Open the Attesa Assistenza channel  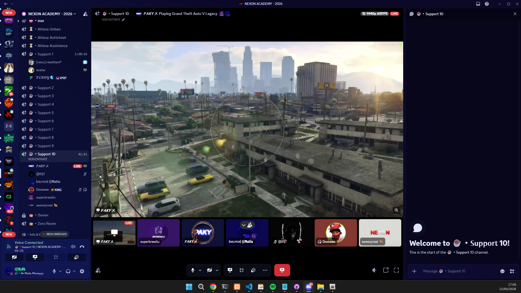click(54, 46)
